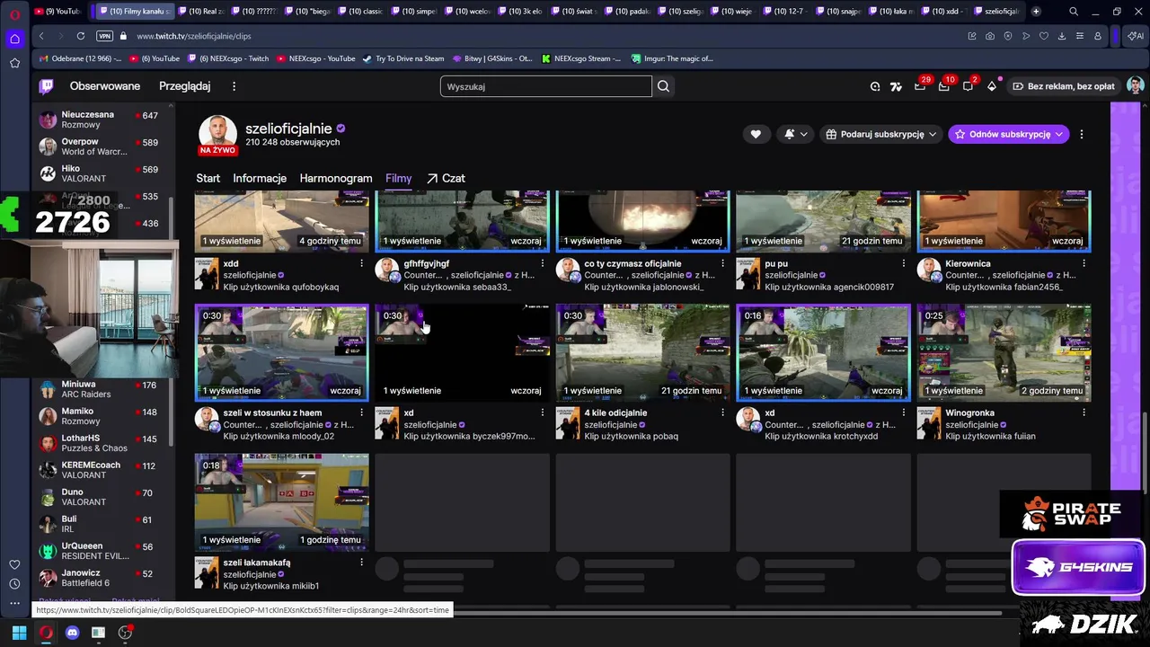
Task: Open options for clip szeli w stosunku z haem
Action: [x=362, y=412]
